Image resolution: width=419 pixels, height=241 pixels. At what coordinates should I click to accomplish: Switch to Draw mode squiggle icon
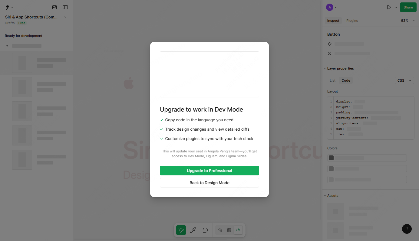click(x=220, y=230)
